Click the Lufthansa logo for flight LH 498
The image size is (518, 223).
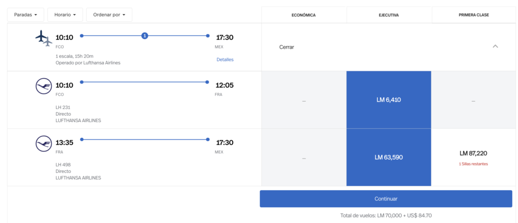pos(43,144)
